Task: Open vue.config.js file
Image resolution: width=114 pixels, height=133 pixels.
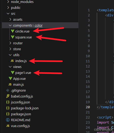Action: click(x=20, y=126)
